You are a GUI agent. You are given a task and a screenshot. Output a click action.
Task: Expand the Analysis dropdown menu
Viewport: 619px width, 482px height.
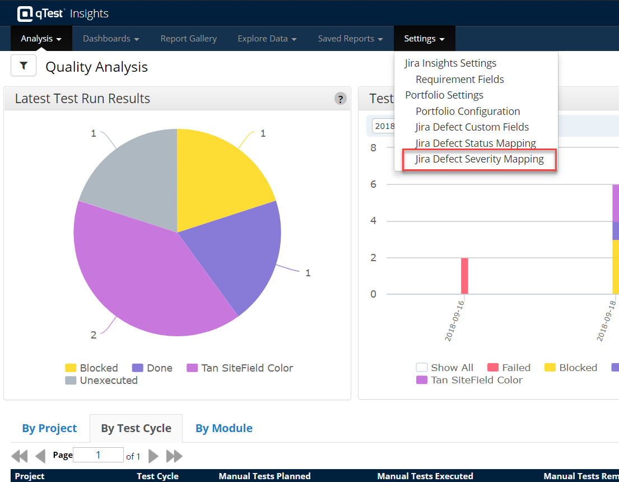pos(41,39)
